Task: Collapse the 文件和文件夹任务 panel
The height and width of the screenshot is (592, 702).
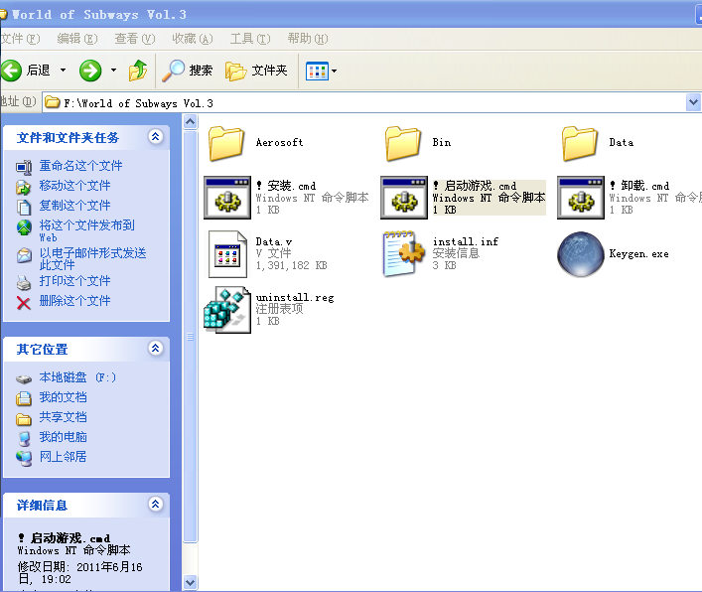Action: 155,137
